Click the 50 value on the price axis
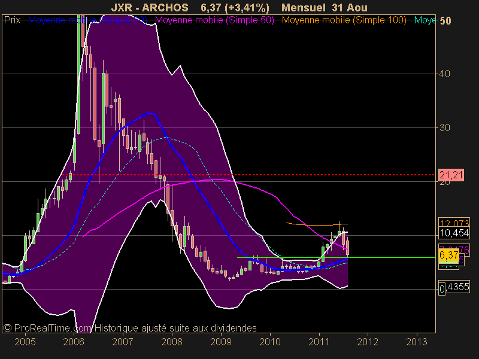The image size is (479, 359). [x=445, y=20]
